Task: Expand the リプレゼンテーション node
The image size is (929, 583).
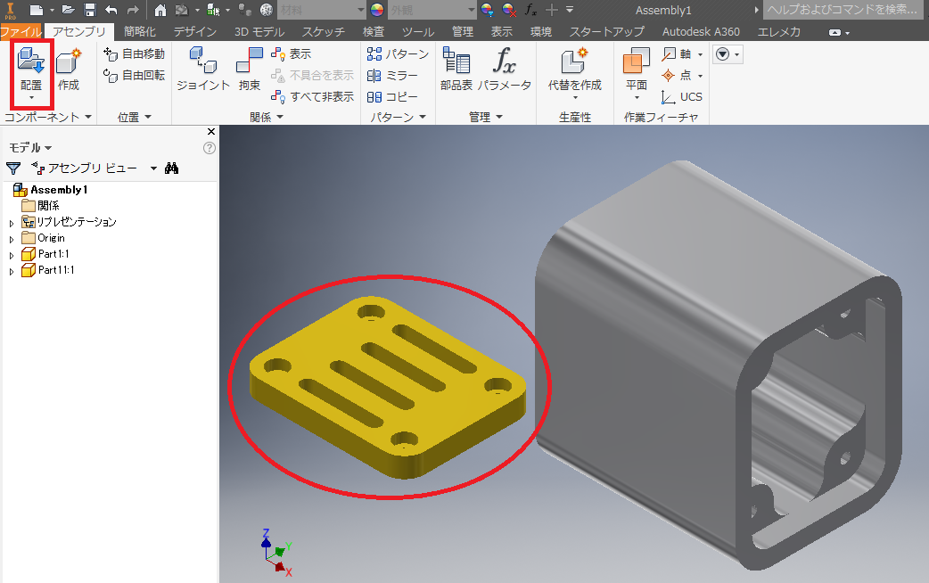Action: (12, 224)
